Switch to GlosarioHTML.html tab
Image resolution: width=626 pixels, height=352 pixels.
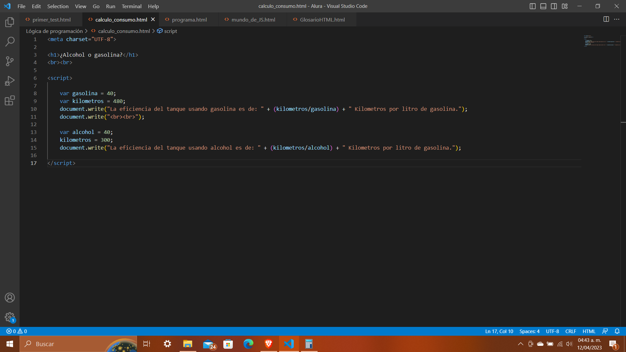(x=322, y=20)
